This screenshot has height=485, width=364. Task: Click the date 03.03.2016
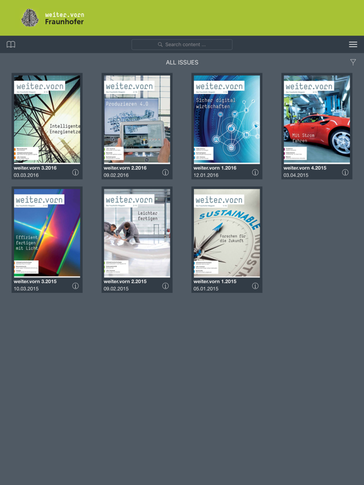click(26, 175)
